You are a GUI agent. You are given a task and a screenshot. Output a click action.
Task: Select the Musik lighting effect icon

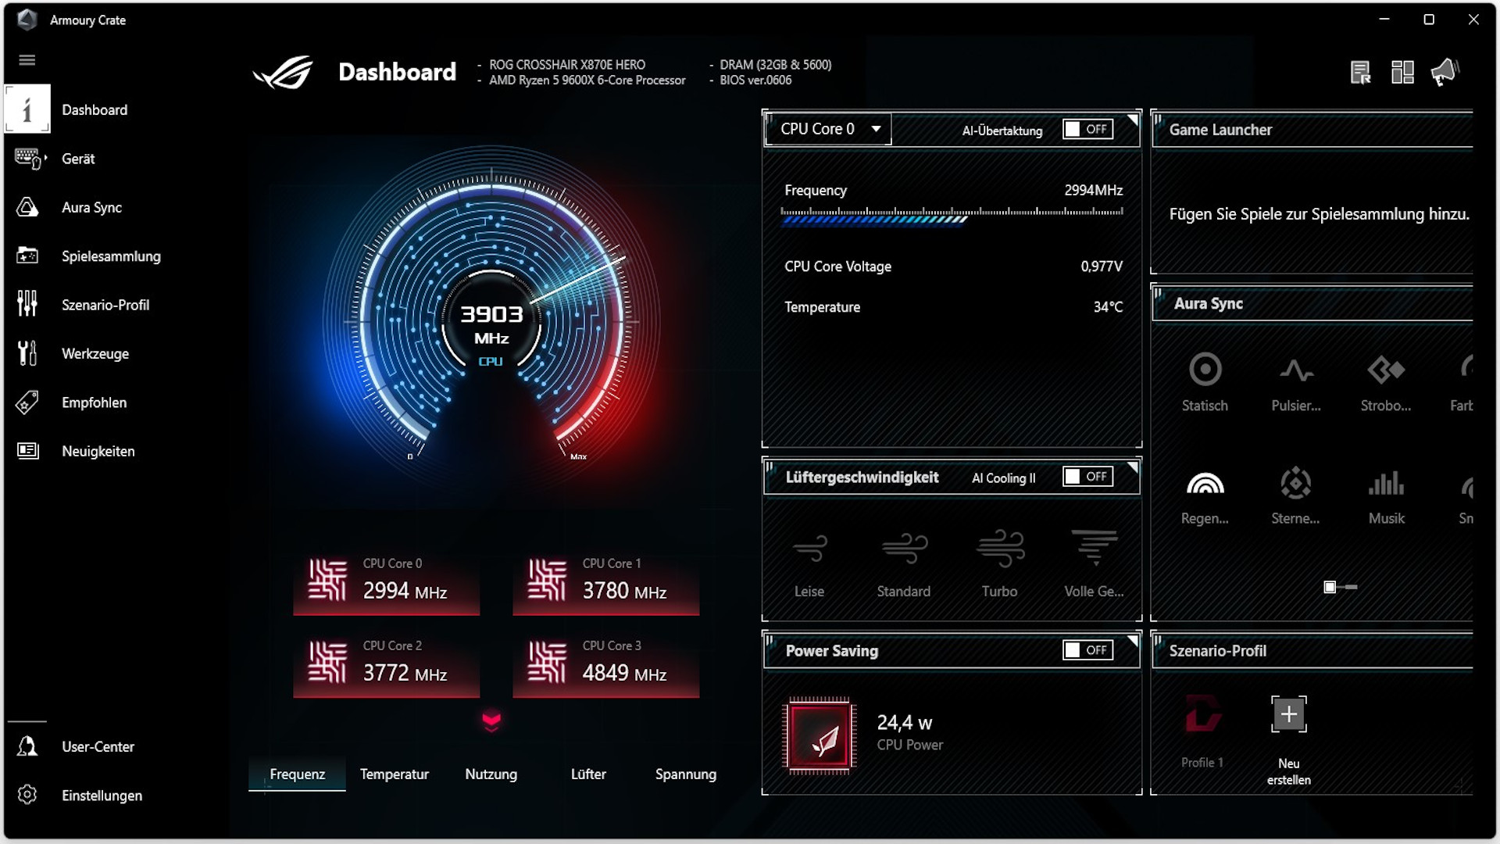(x=1386, y=484)
